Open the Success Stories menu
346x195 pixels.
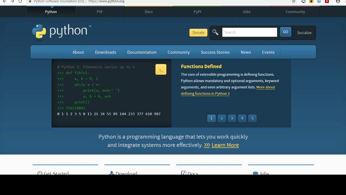(x=215, y=52)
